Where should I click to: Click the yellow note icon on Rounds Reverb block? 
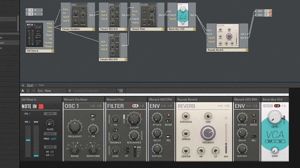click(247, 50)
